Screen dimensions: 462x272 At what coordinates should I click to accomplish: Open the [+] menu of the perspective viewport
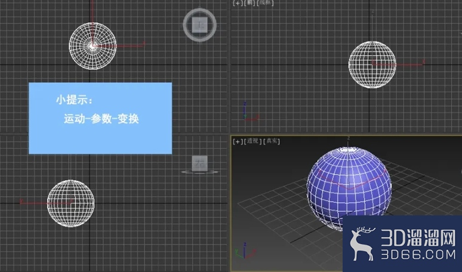pos(238,141)
